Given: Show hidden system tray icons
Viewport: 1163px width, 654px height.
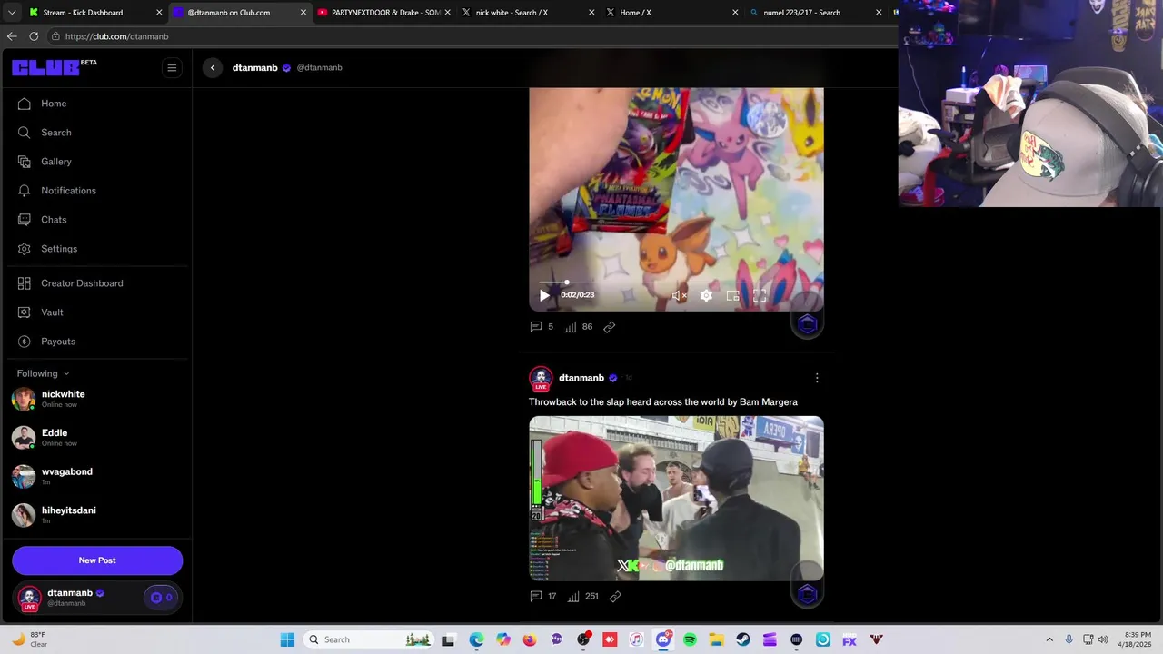Looking at the screenshot, I should (x=1049, y=639).
